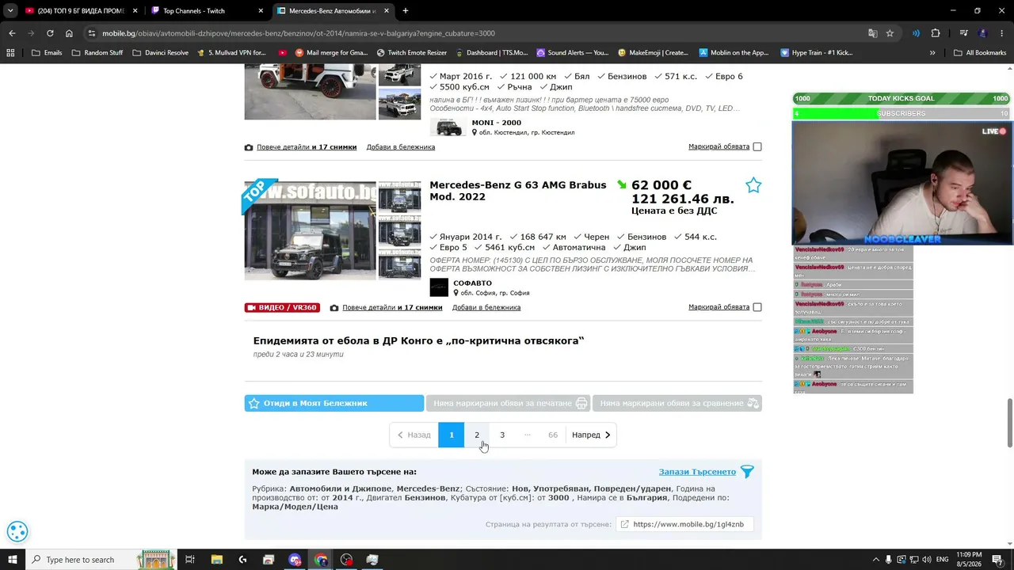Add the G 63 AMG Brabus to favorites star
Image resolution: width=1014 pixels, height=570 pixels.
[x=753, y=185]
